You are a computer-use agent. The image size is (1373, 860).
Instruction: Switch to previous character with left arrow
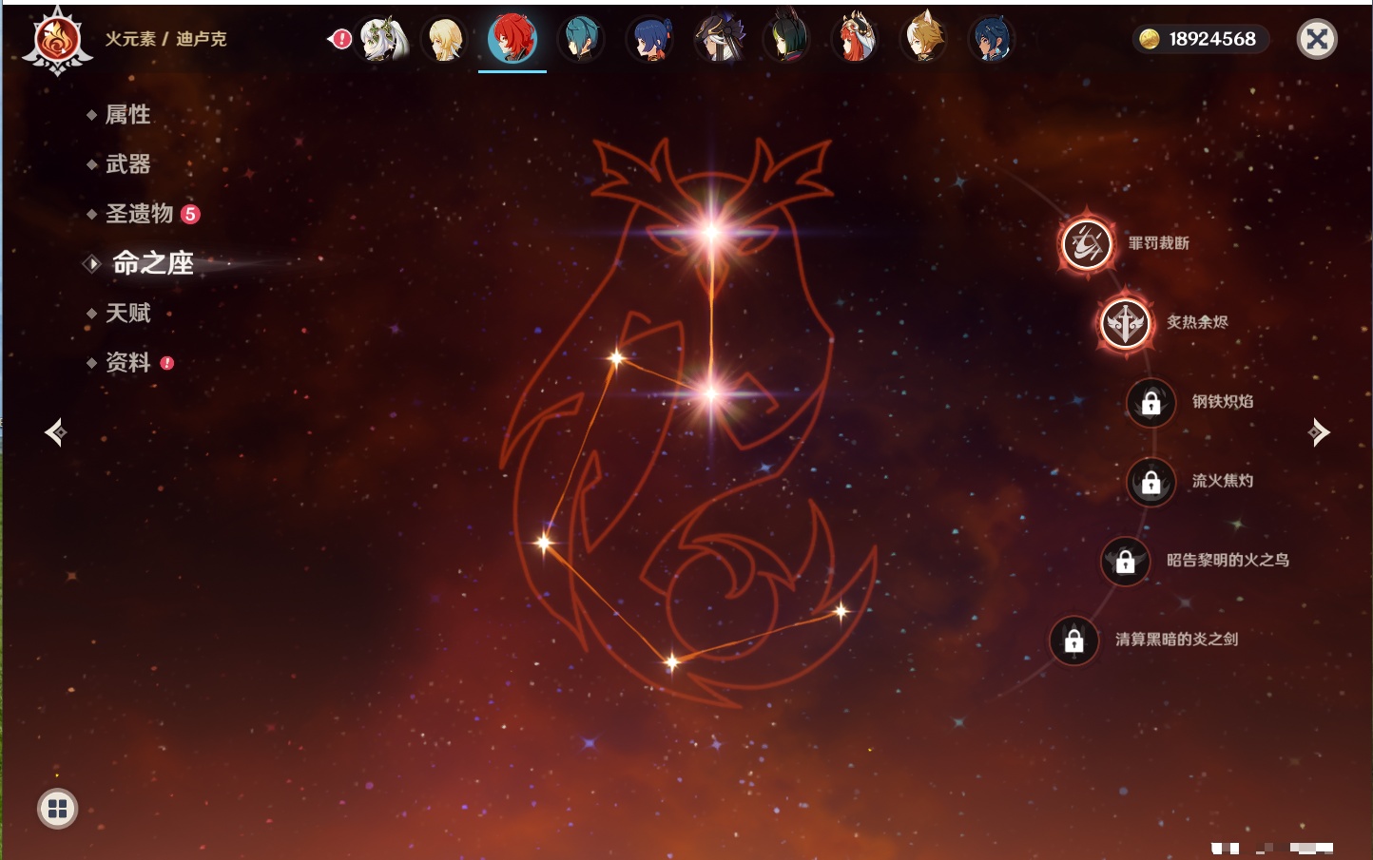[55, 432]
